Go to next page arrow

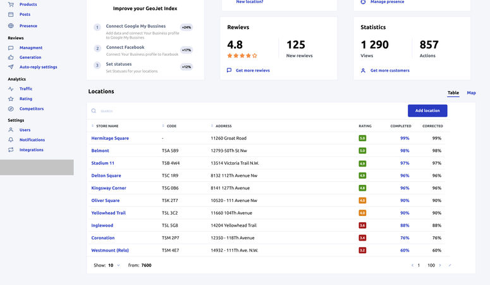tap(440, 265)
